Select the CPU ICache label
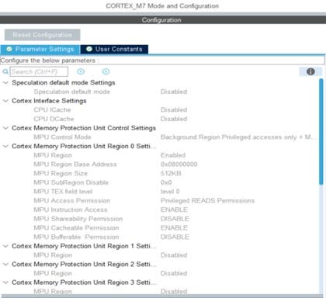326x298 pixels. click(x=52, y=110)
